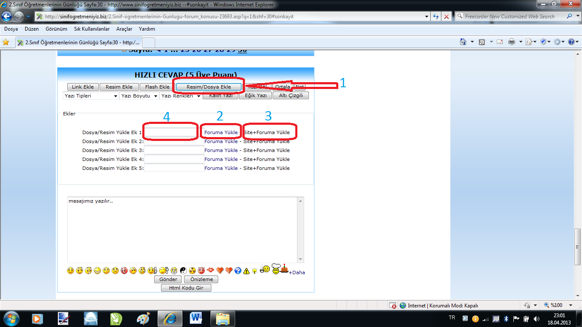Expand the Safety shield menu arrow
The width and height of the screenshot is (582, 327).
(x=549, y=42)
